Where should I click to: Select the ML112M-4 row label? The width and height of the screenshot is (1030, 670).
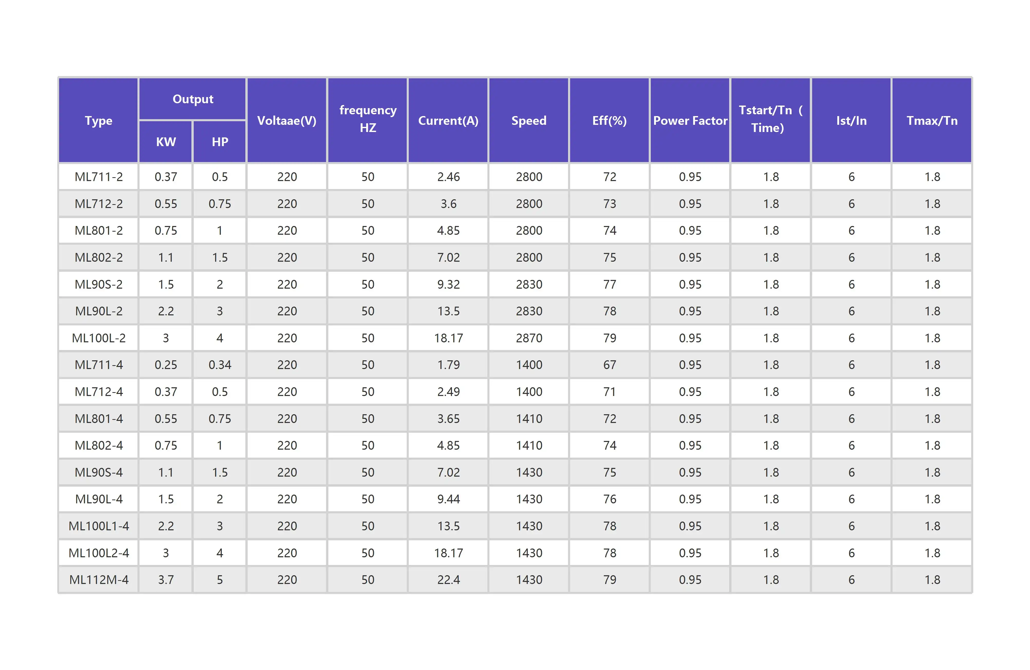pyautogui.click(x=99, y=580)
